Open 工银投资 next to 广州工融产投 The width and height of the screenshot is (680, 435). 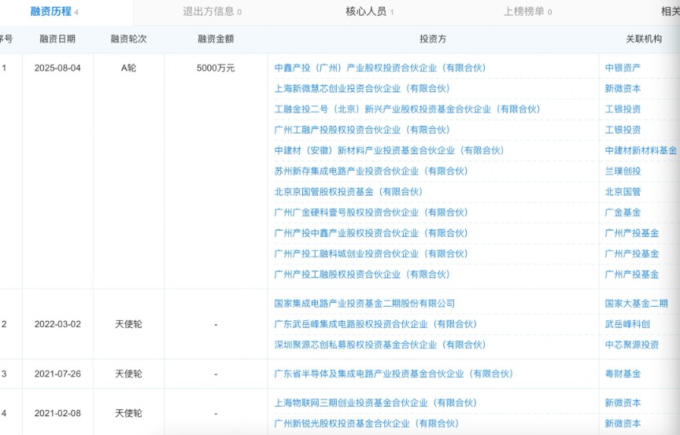[623, 130]
